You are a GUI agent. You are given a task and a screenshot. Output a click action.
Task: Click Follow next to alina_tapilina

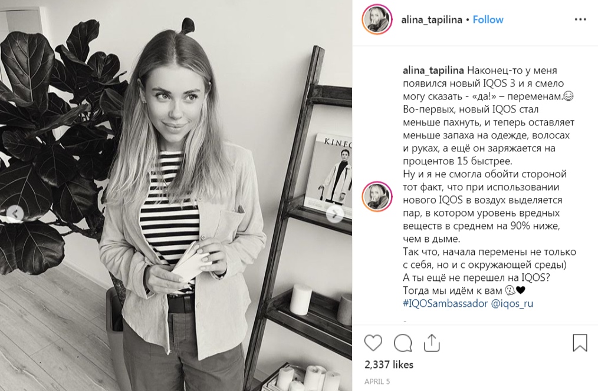(x=488, y=19)
